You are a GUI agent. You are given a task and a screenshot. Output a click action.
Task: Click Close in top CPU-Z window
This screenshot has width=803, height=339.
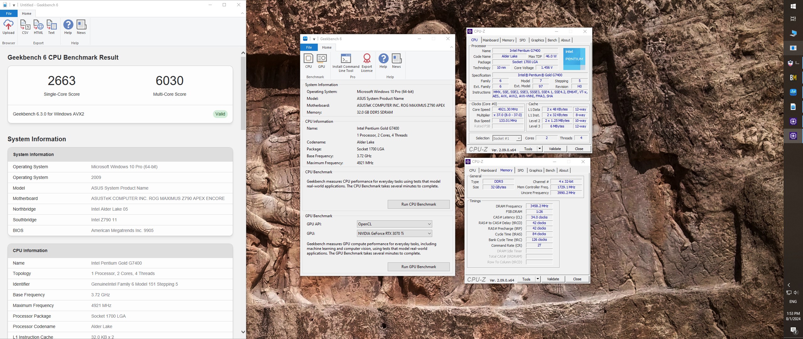(x=579, y=149)
